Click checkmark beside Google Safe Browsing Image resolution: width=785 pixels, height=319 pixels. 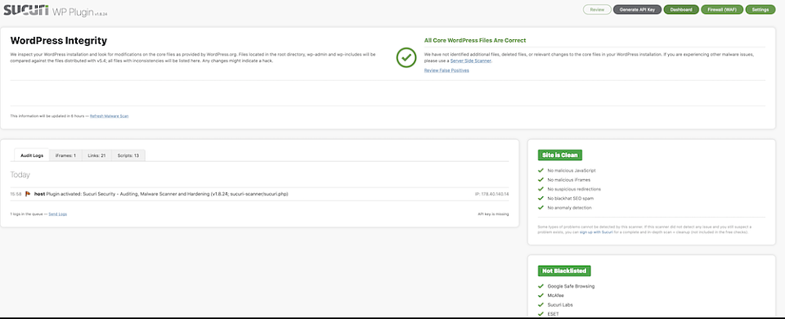click(x=541, y=286)
